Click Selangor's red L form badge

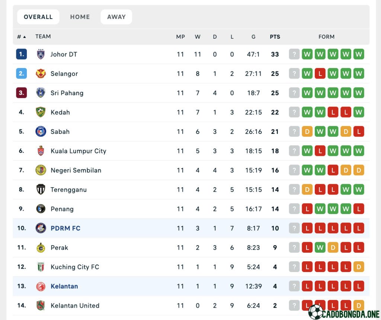(x=320, y=73)
